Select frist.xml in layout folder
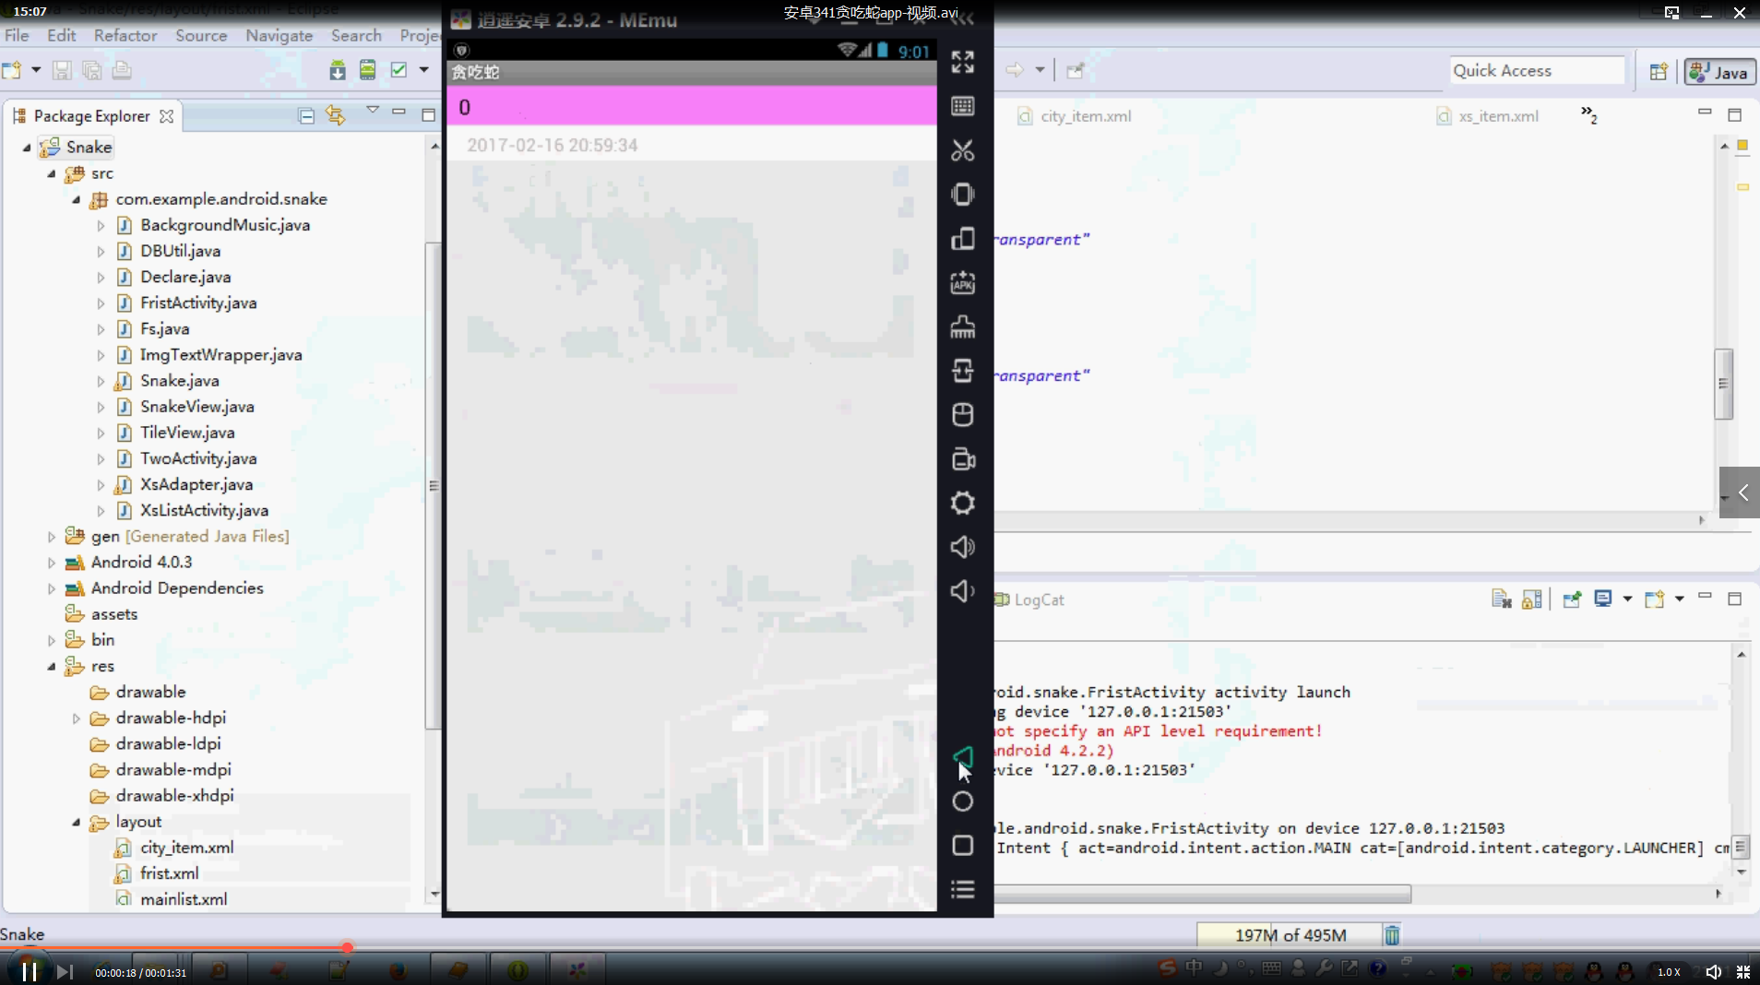Screen dimensions: 1760x985 point(169,873)
